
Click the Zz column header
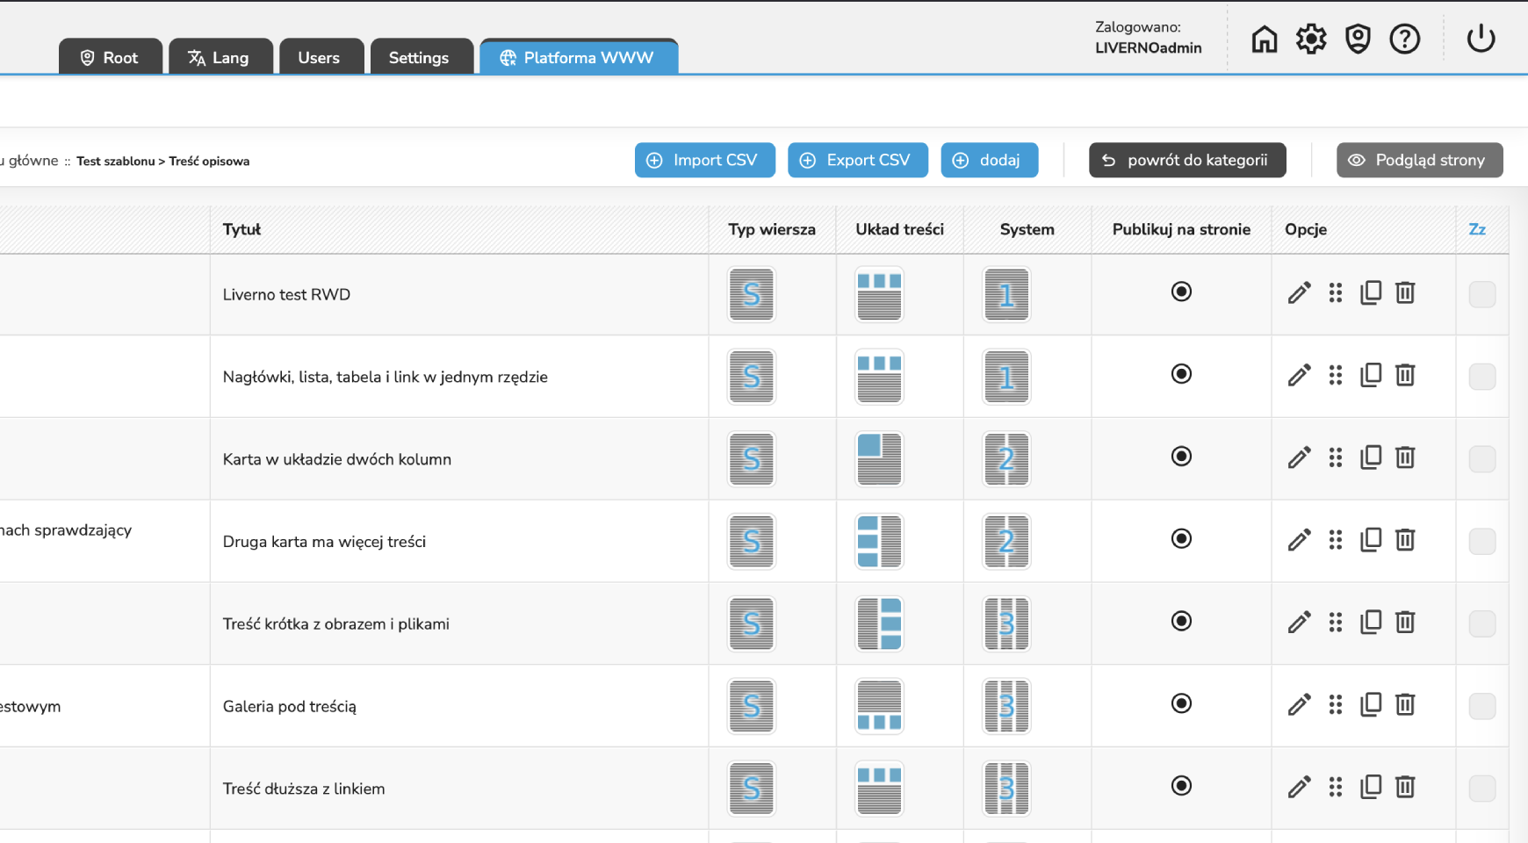click(1477, 229)
